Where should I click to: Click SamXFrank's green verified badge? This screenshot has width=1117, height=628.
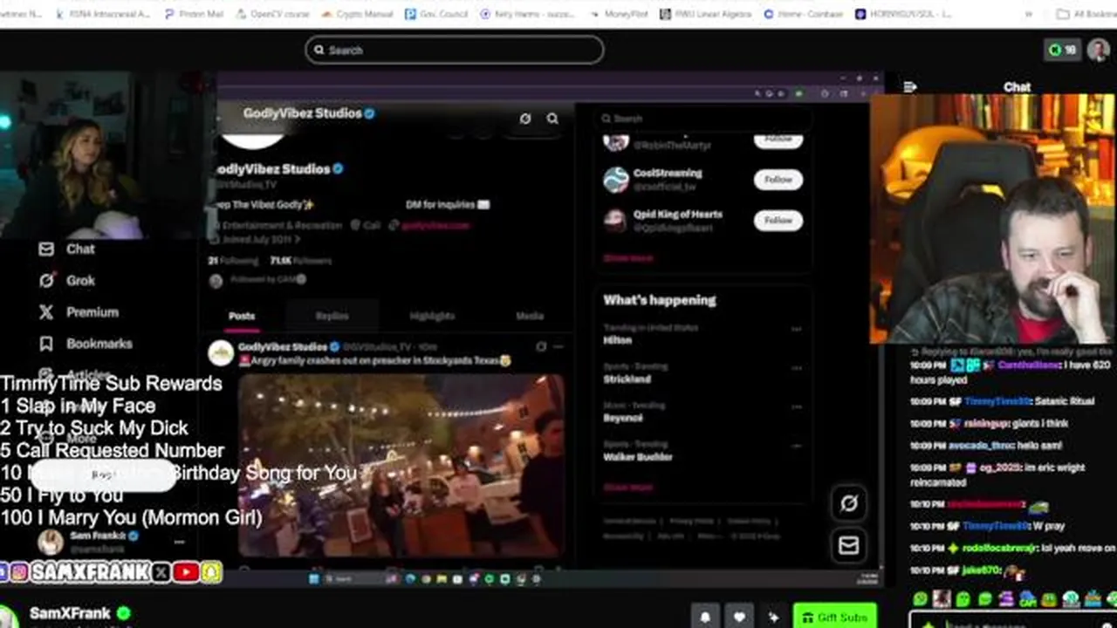click(x=124, y=613)
